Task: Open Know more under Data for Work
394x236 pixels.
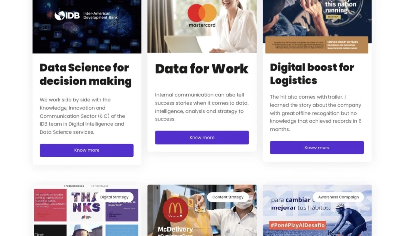Action: point(202,138)
